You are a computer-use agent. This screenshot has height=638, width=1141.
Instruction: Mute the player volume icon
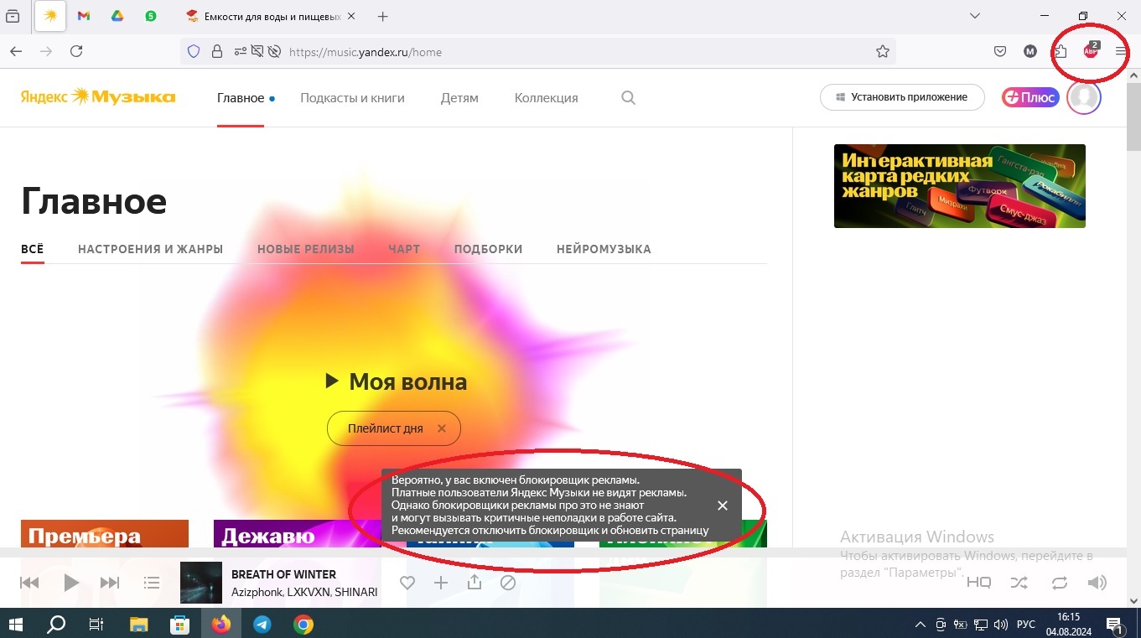pyautogui.click(x=1097, y=583)
